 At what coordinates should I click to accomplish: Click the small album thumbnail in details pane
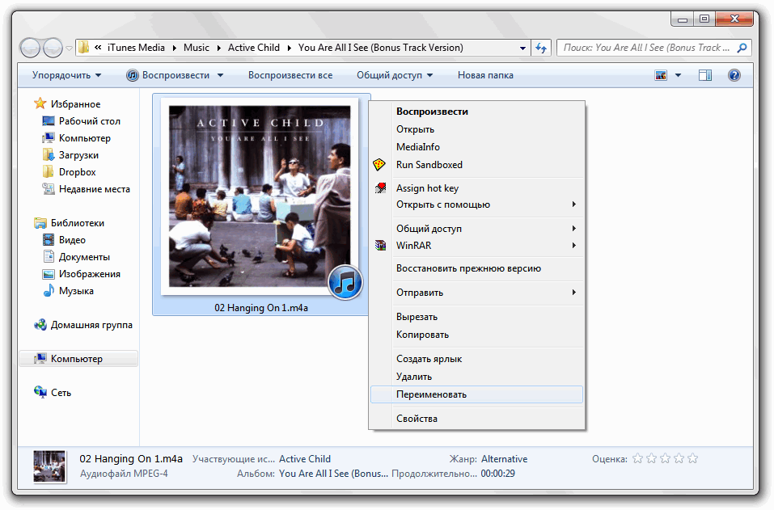(49, 466)
